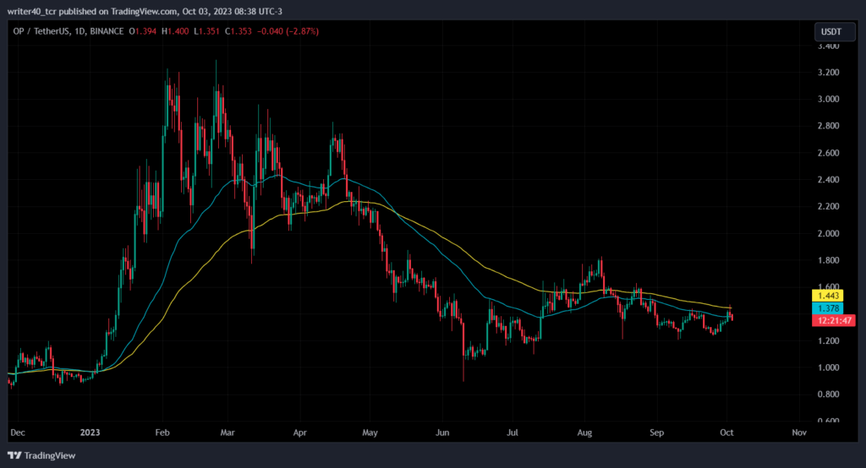
Task: Click the 1.800 price axis label
Action: coord(828,260)
